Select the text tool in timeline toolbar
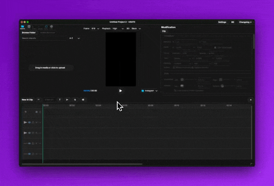Screen dimensions: 274x186 tap(60, 100)
